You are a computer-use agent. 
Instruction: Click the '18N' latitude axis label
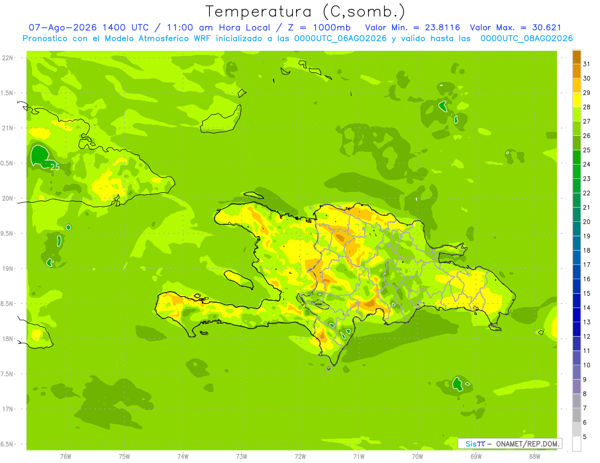[8, 339]
